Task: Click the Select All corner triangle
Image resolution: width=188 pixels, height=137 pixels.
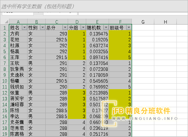Action: (x=6, y=21)
